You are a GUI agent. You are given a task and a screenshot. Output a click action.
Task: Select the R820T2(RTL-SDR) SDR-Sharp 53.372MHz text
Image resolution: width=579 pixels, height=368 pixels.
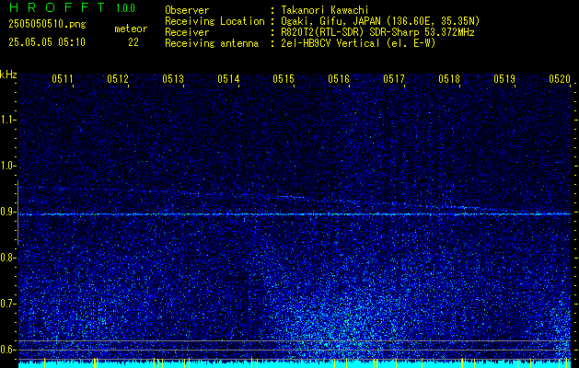pos(377,32)
